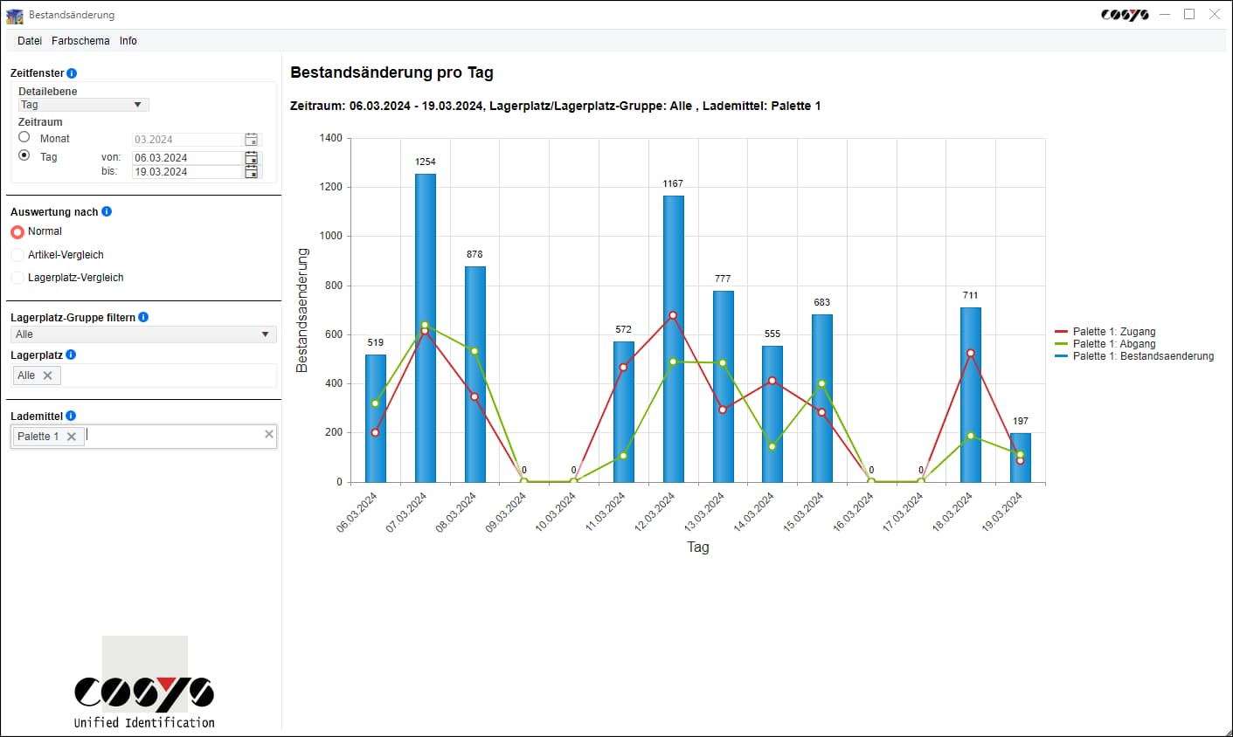Screen dimensions: 1233x737
Task: Click the 555 bar for 14.03.2024
Action: click(772, 414)
